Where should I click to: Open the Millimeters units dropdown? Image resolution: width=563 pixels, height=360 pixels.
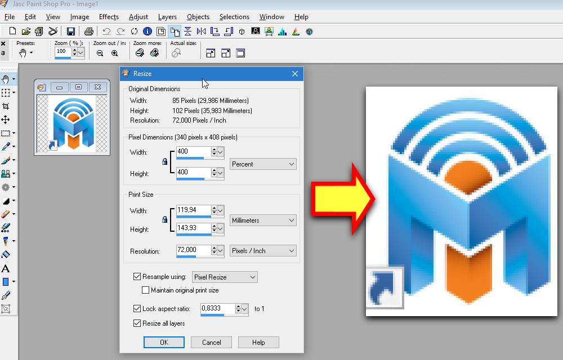[x=263, y=220]
